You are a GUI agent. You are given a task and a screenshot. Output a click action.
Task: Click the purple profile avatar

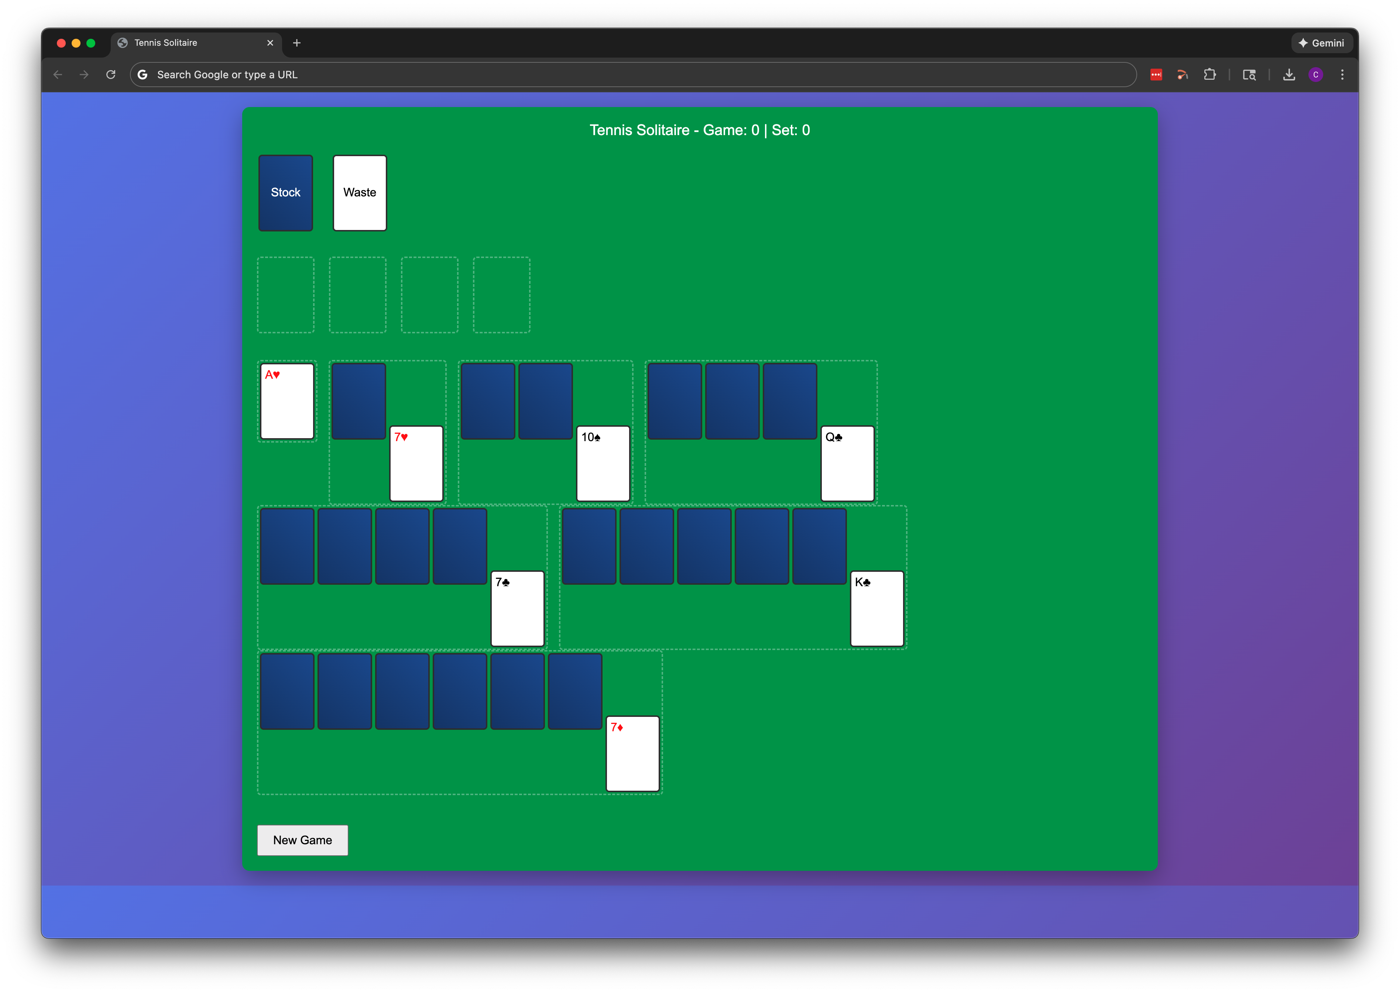[1315, 74]
